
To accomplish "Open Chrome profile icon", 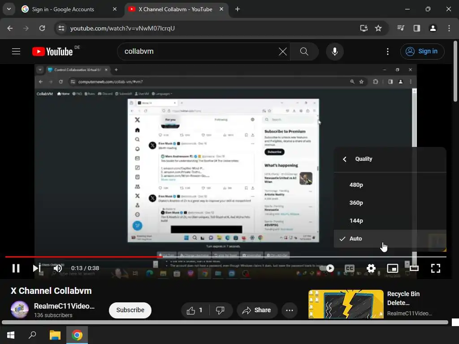I will (433, 28).
